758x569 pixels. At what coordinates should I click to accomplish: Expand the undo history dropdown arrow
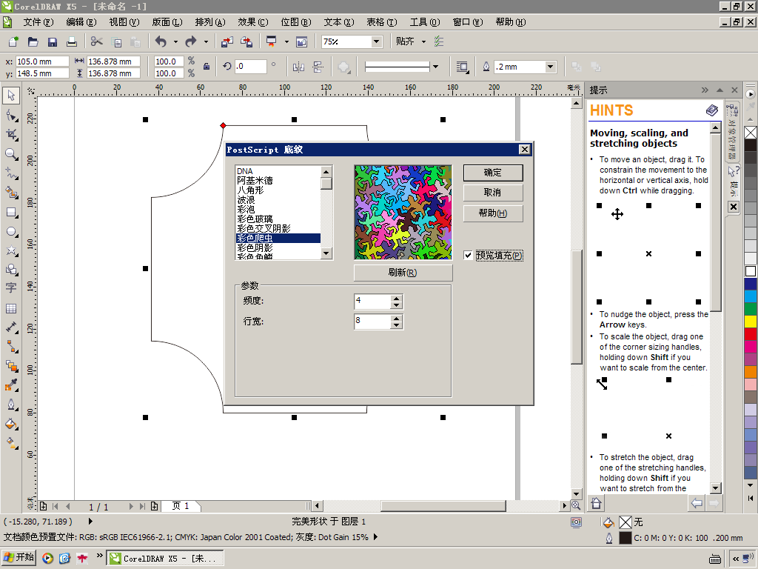175,41
